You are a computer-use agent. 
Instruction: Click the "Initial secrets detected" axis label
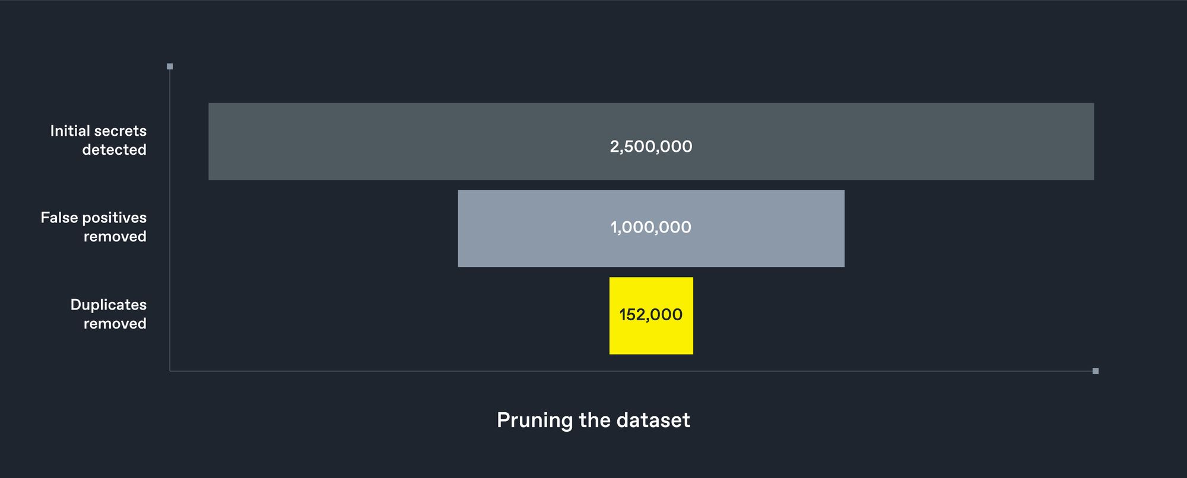pyautogui.click(x=99, y=140)
